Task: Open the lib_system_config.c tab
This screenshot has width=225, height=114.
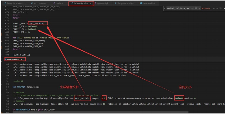Action: 125,3
